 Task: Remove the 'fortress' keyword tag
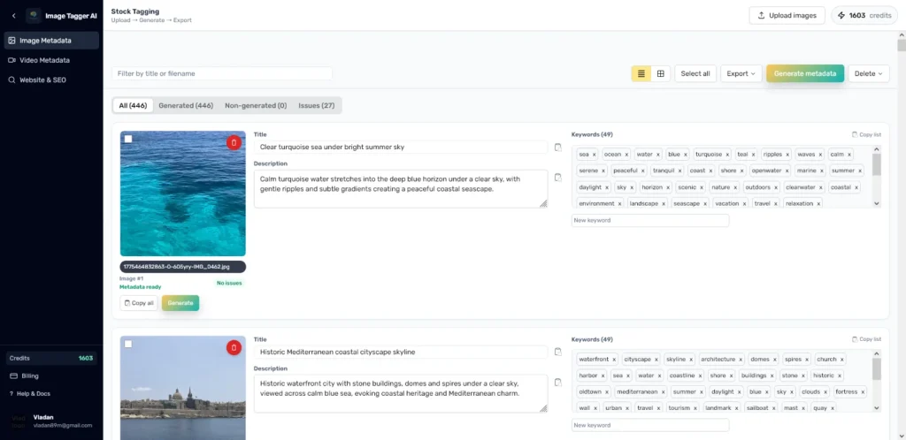(863, 392)
